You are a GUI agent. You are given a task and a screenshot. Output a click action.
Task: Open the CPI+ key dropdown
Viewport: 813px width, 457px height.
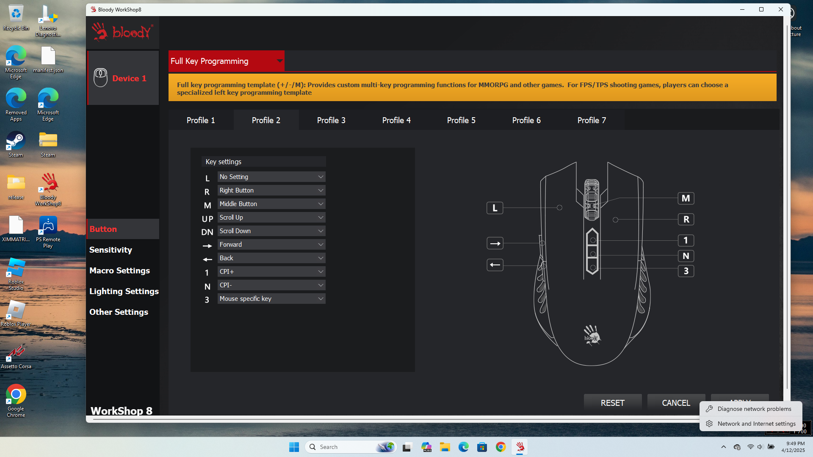click(x=271, y=272)
